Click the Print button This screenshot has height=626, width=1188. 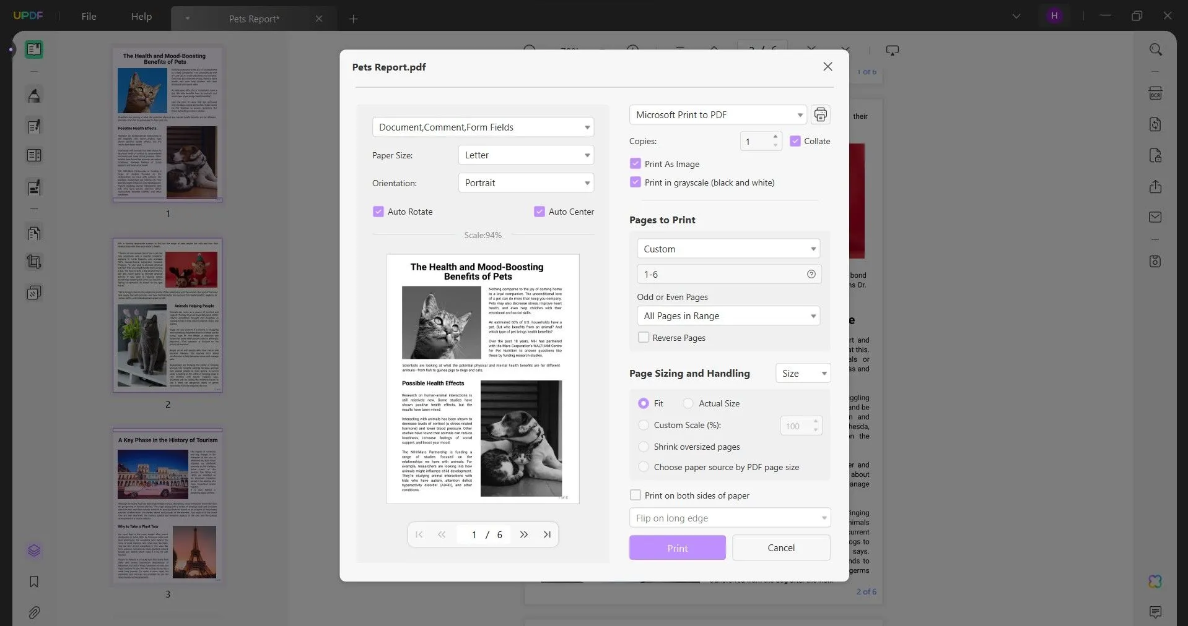[x=676, y=547]
